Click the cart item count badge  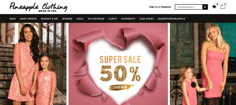click(225, 4)
